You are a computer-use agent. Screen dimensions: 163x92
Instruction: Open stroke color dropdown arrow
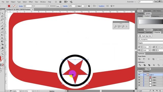(16, 6)
